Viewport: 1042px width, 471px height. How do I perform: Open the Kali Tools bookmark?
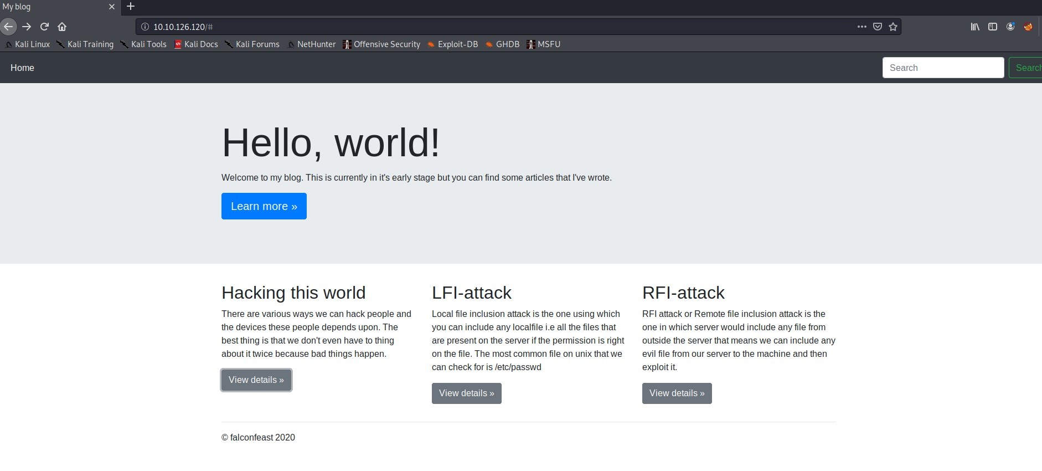pyautogui.click(x=143, y=44)
